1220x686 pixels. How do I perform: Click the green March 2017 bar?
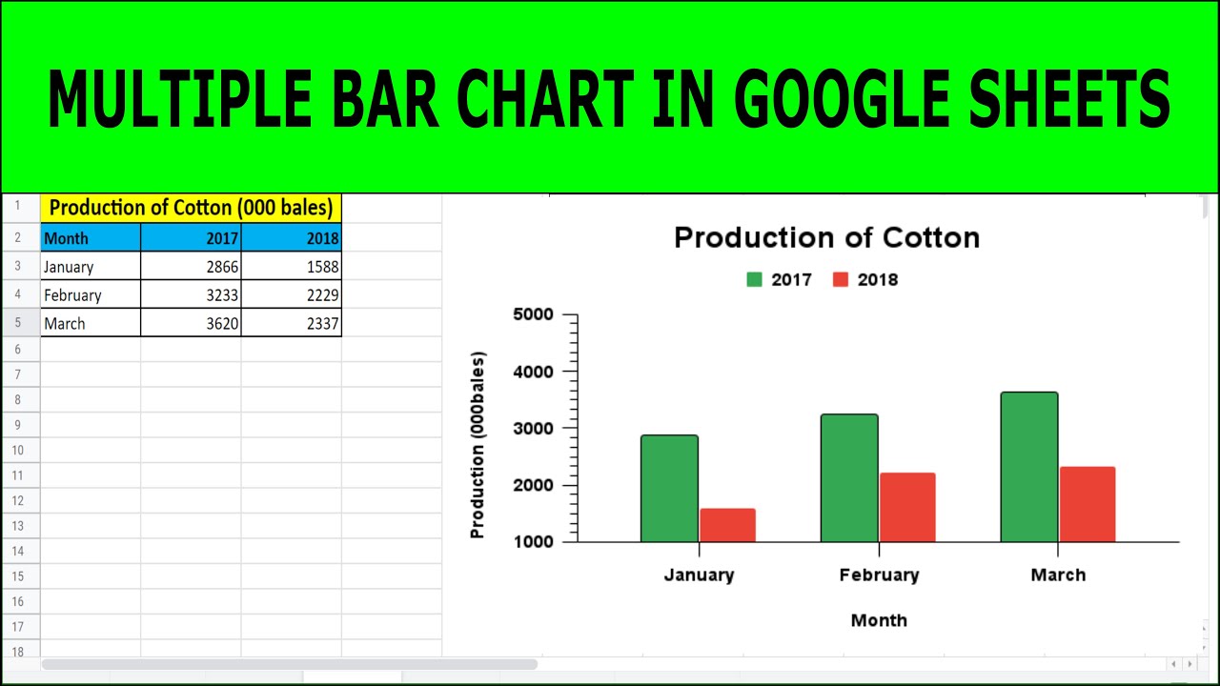click(x=1029, y=467)
